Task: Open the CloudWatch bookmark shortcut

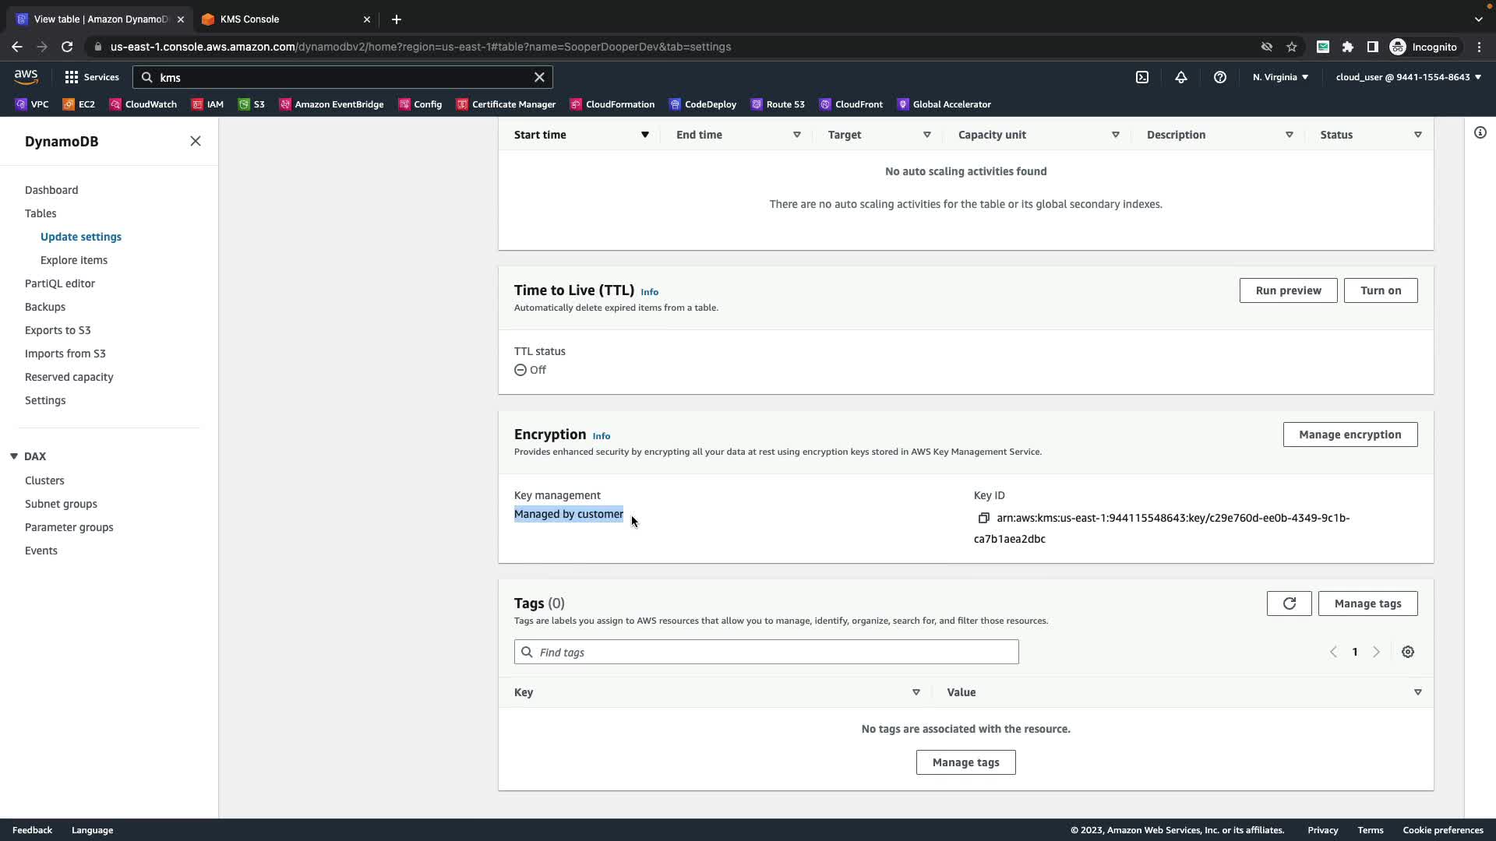Action: point(143,104)
